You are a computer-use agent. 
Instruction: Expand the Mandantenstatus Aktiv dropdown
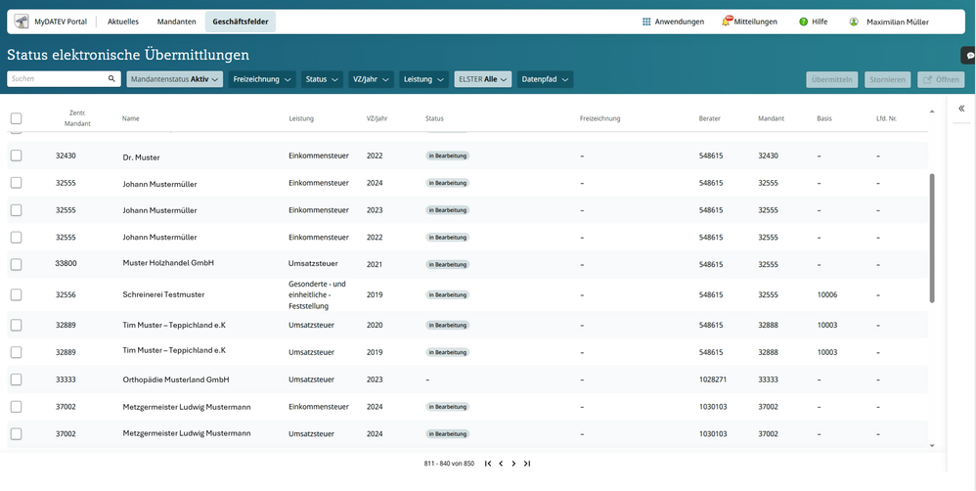pos(175,79)
